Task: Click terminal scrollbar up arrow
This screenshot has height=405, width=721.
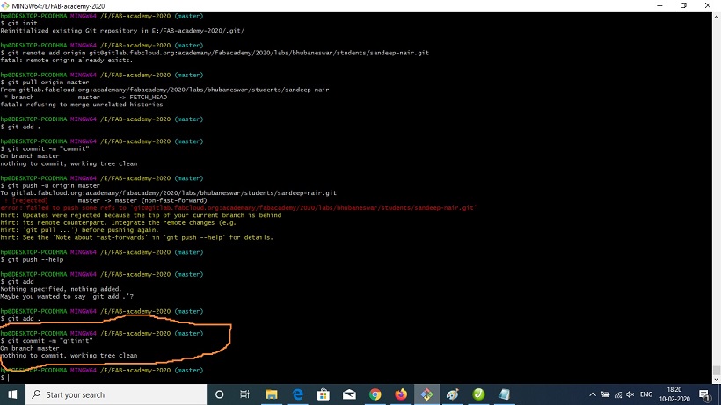Action: click(717, 17)
